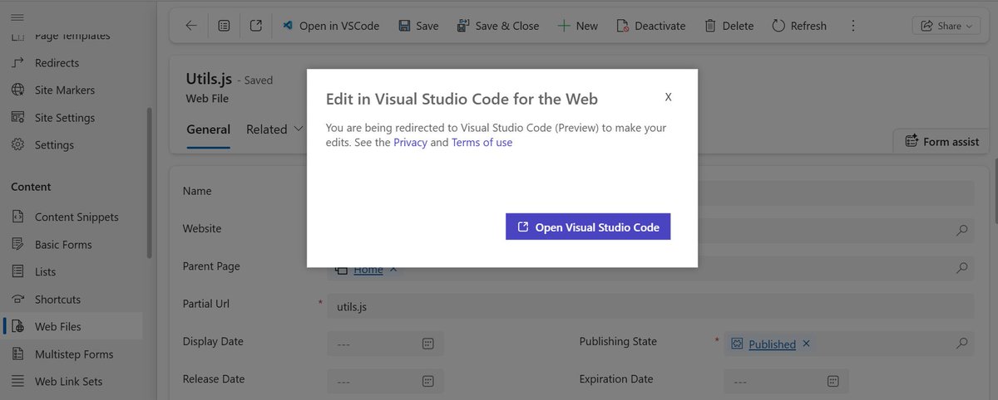Viewport: 998px width, 400px height.
Task: Open the hamburger navigation menu
Action: (x=17, y=17)
